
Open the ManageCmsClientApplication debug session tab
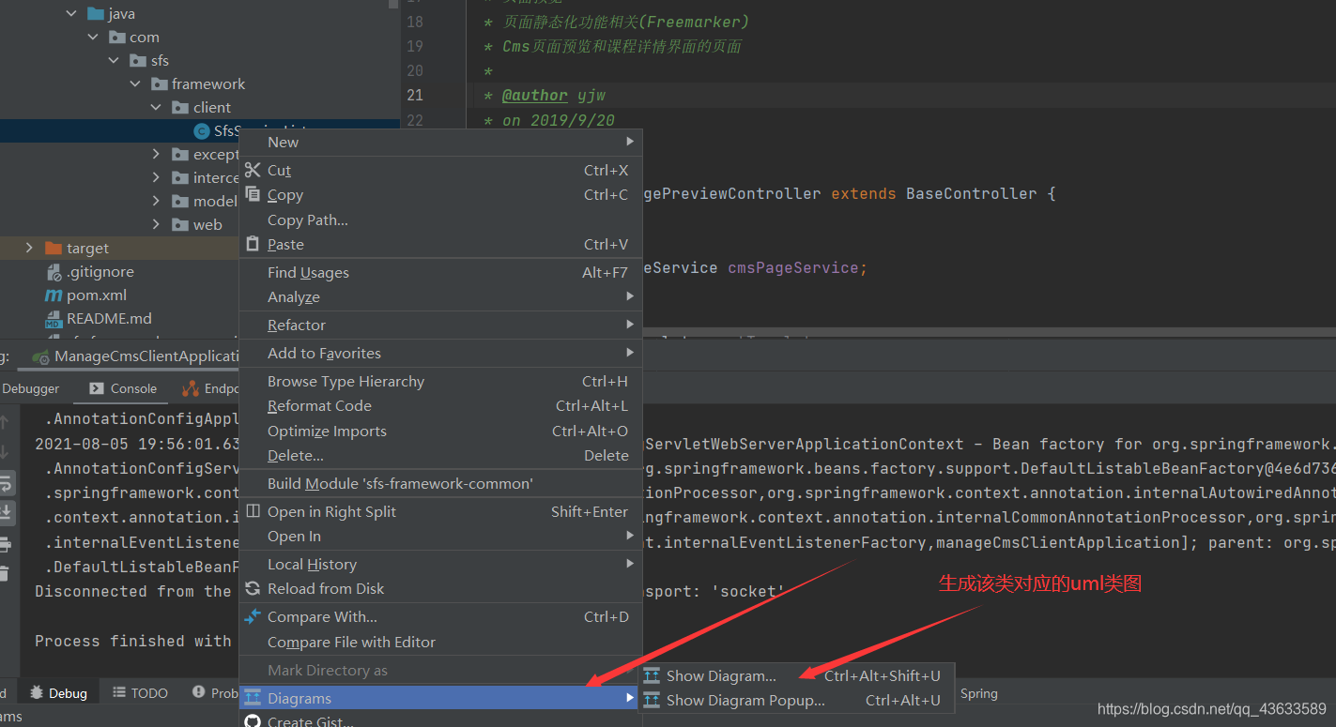(x=137, y=356)
